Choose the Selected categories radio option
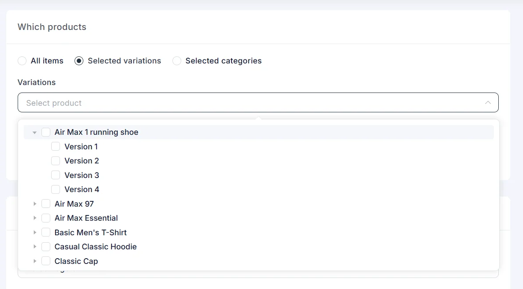The image size is (523, 289). [x=177, y=61]
